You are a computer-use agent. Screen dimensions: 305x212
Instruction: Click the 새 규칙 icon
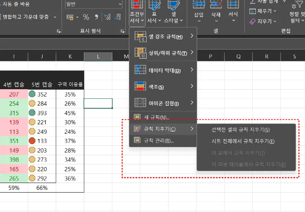137,117
